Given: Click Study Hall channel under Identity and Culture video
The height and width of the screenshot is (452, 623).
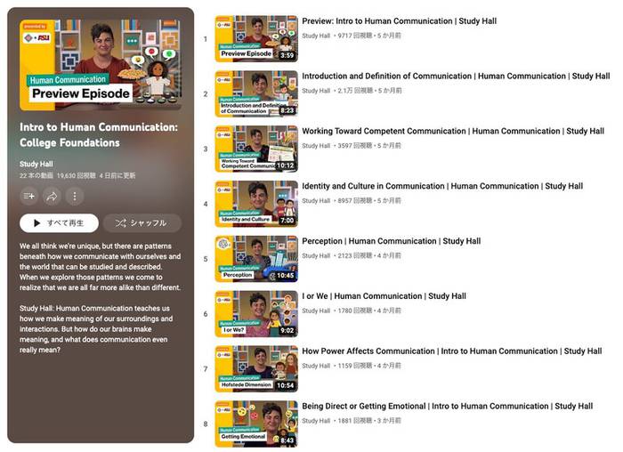Looking at the screenshot, I should click(x=316, y=200).
